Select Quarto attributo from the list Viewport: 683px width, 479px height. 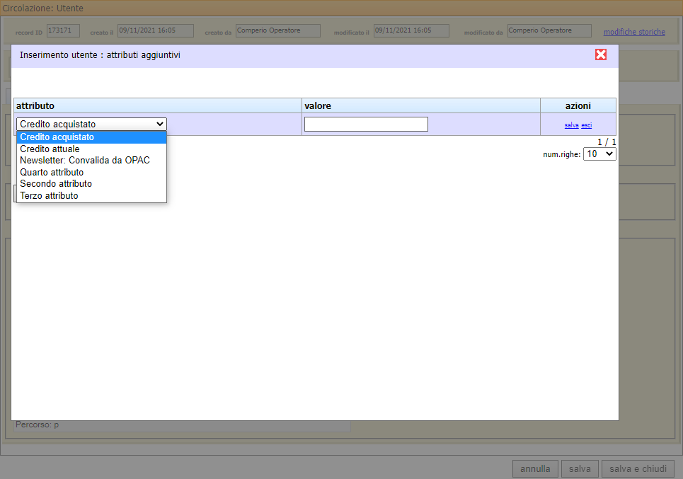coord(51,172)
